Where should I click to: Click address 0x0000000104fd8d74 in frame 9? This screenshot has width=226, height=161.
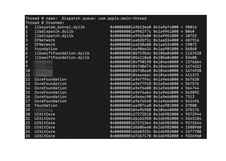pos(130,66)
